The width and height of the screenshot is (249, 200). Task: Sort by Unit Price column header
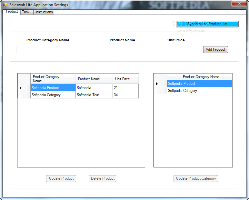[x=125, y=79]
